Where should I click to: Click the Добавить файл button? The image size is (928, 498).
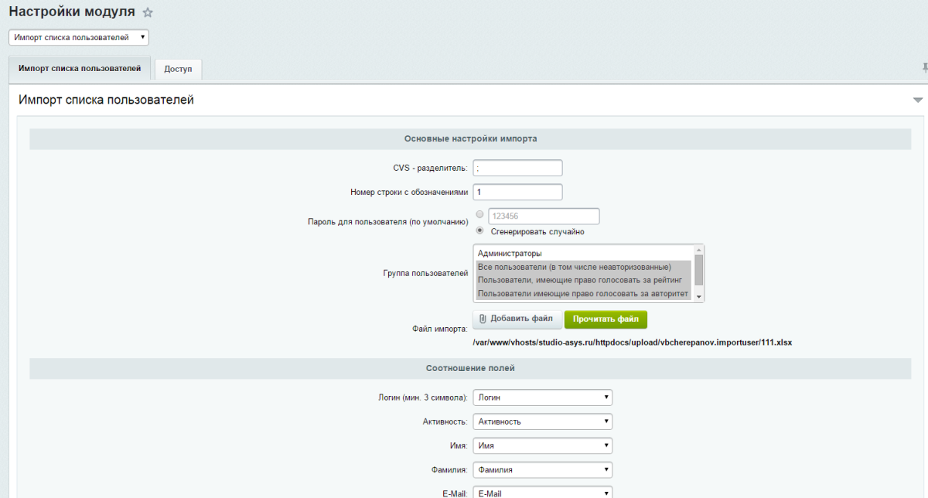click(x=517, y=319)
